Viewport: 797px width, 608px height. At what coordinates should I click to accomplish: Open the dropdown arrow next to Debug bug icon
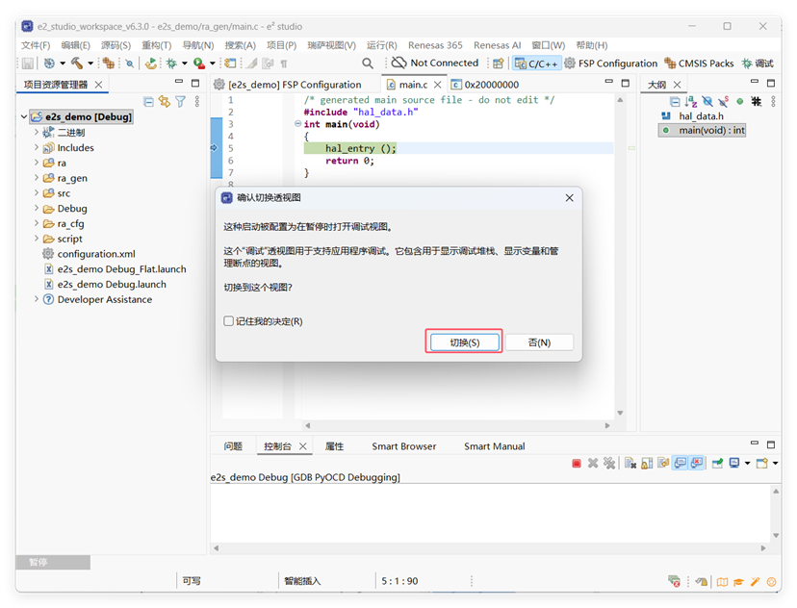[x=185, y=63]
